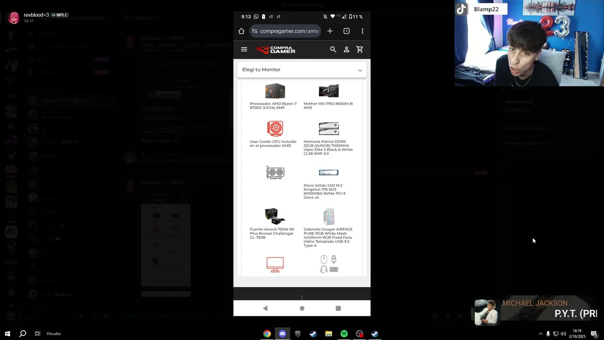Click the compragamer.com address bar
604x340 pixels.
[x=285, y=31]
